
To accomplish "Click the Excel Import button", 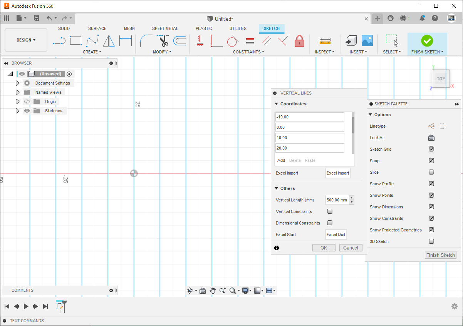I will pyautogui.click(x=338, y=173).
